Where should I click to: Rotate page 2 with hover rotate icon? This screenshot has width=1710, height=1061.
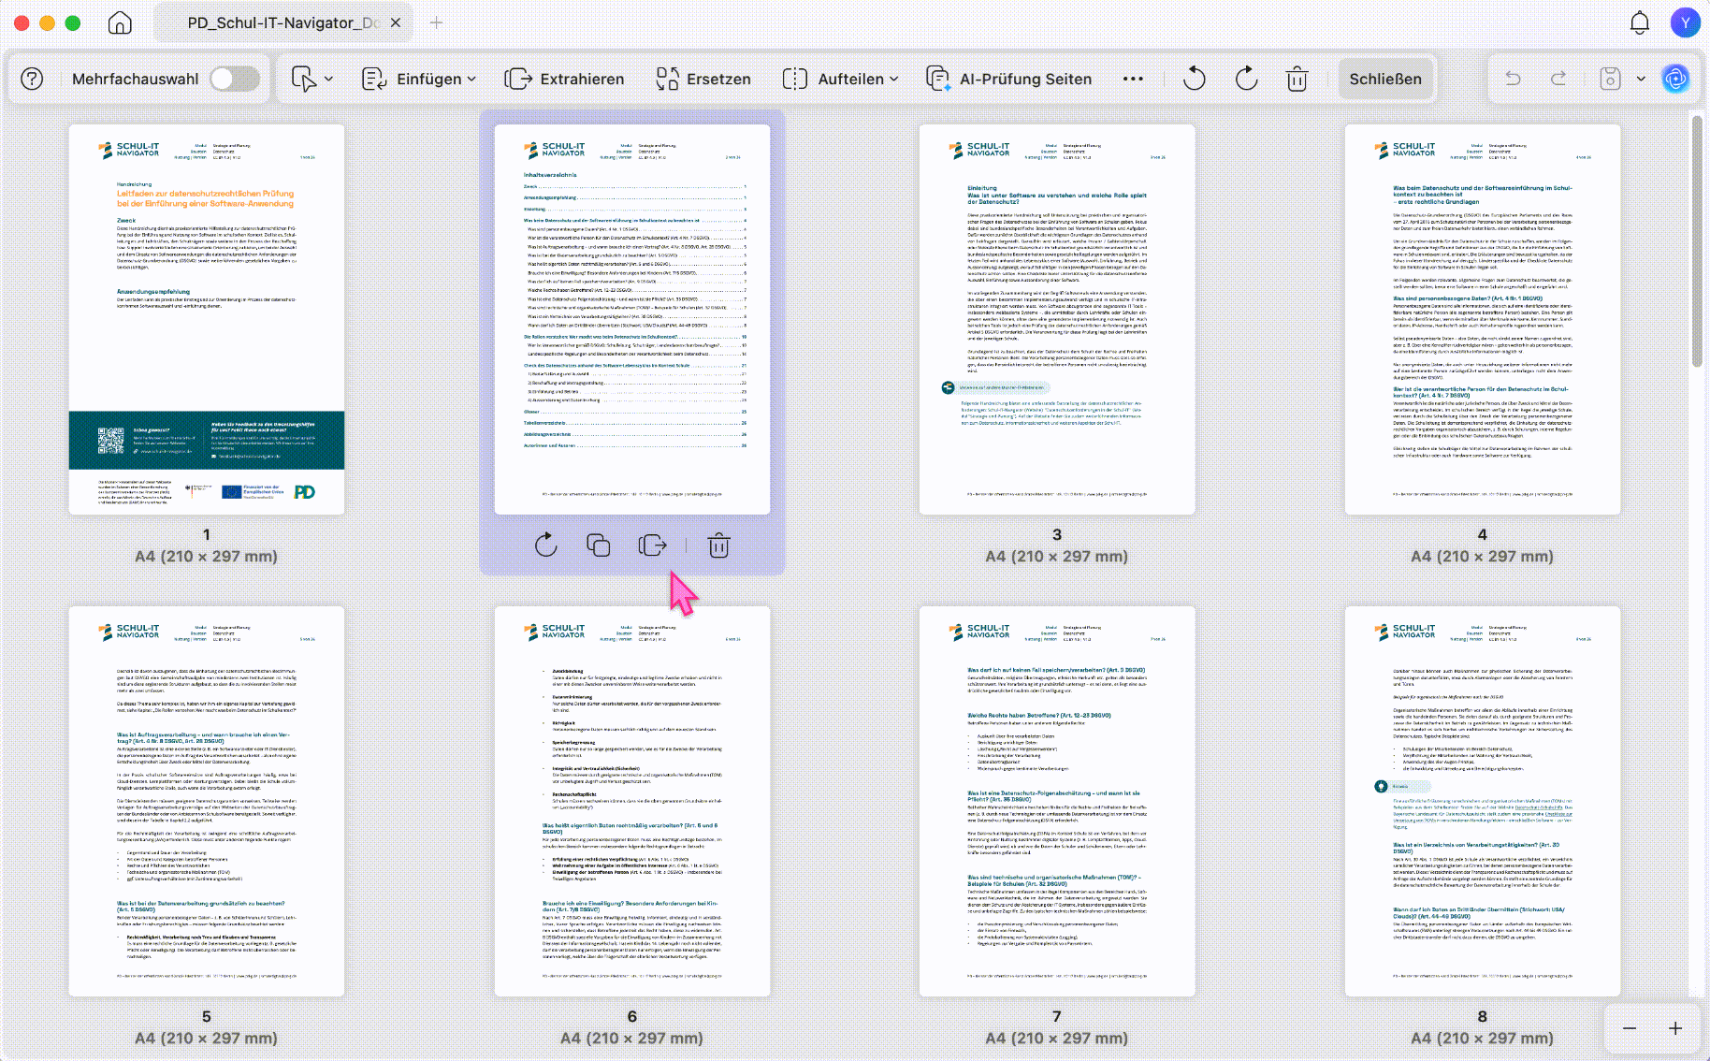pos(546,545)
